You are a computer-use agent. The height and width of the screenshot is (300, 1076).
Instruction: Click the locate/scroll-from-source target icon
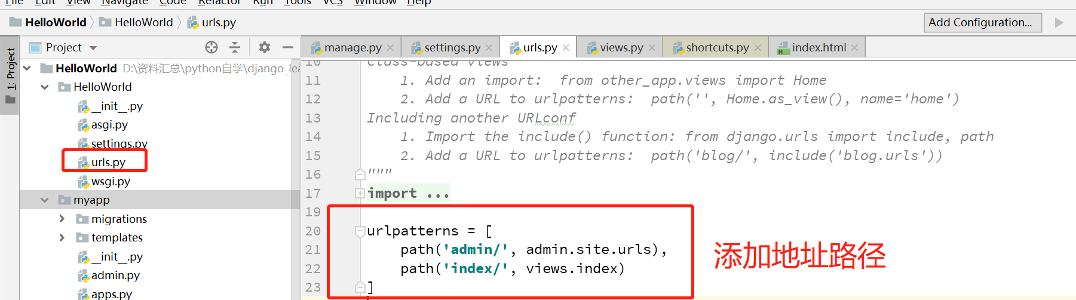(211, 47)
